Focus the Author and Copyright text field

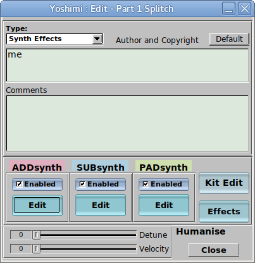tap(127, 65)
